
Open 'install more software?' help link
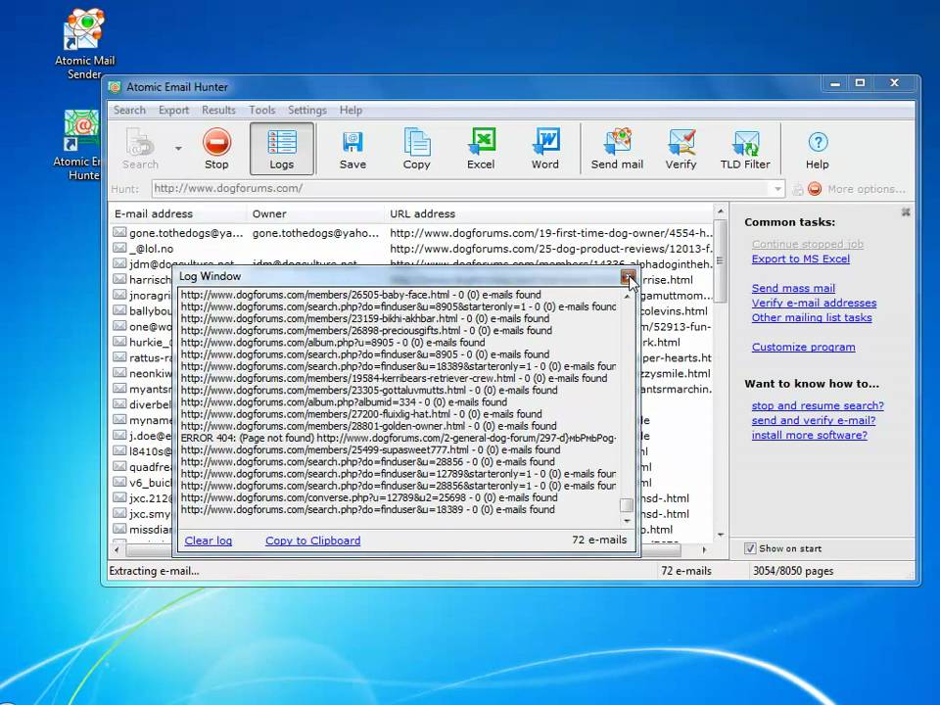click(810, 435)
